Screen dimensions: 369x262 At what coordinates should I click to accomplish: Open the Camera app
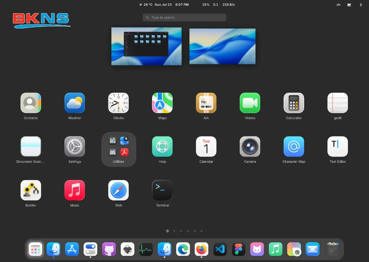click(250, 146)
